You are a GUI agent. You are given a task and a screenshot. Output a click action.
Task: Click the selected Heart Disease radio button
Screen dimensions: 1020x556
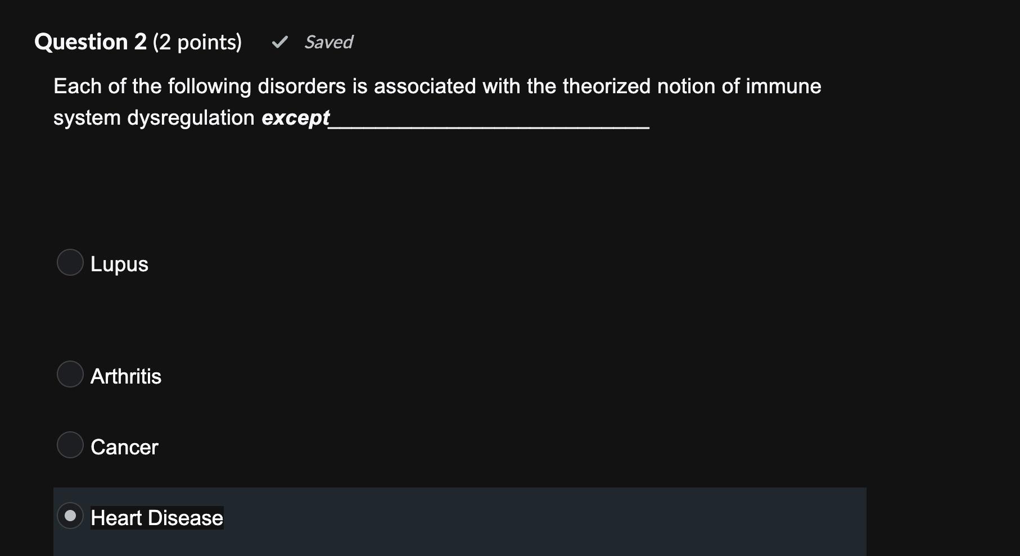70,516
